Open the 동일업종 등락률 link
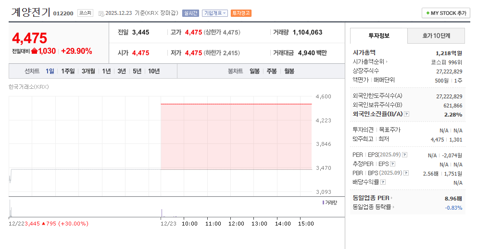 click(372, 207)
